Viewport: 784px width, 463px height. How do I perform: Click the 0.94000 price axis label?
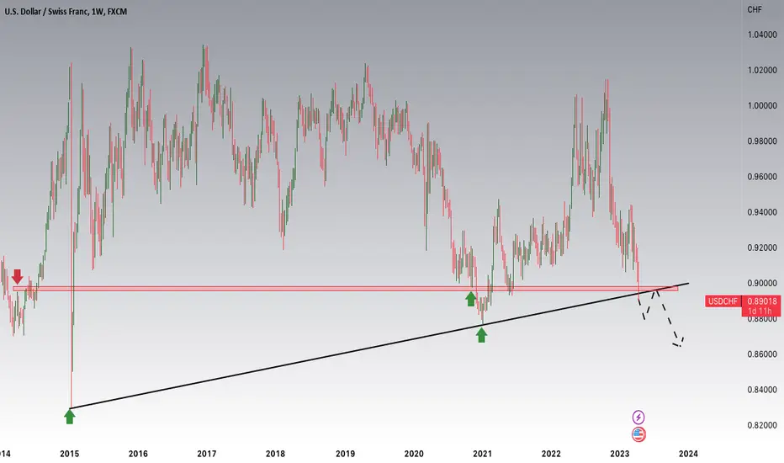[x=762, y=212]
